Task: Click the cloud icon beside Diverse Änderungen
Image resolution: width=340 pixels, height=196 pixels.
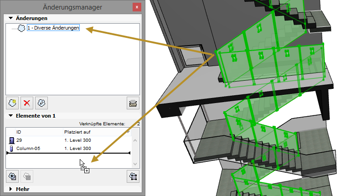Action: [21, 28]
